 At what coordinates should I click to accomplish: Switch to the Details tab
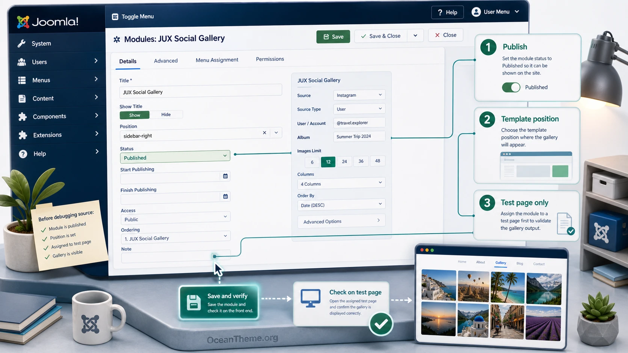point(128,61)
